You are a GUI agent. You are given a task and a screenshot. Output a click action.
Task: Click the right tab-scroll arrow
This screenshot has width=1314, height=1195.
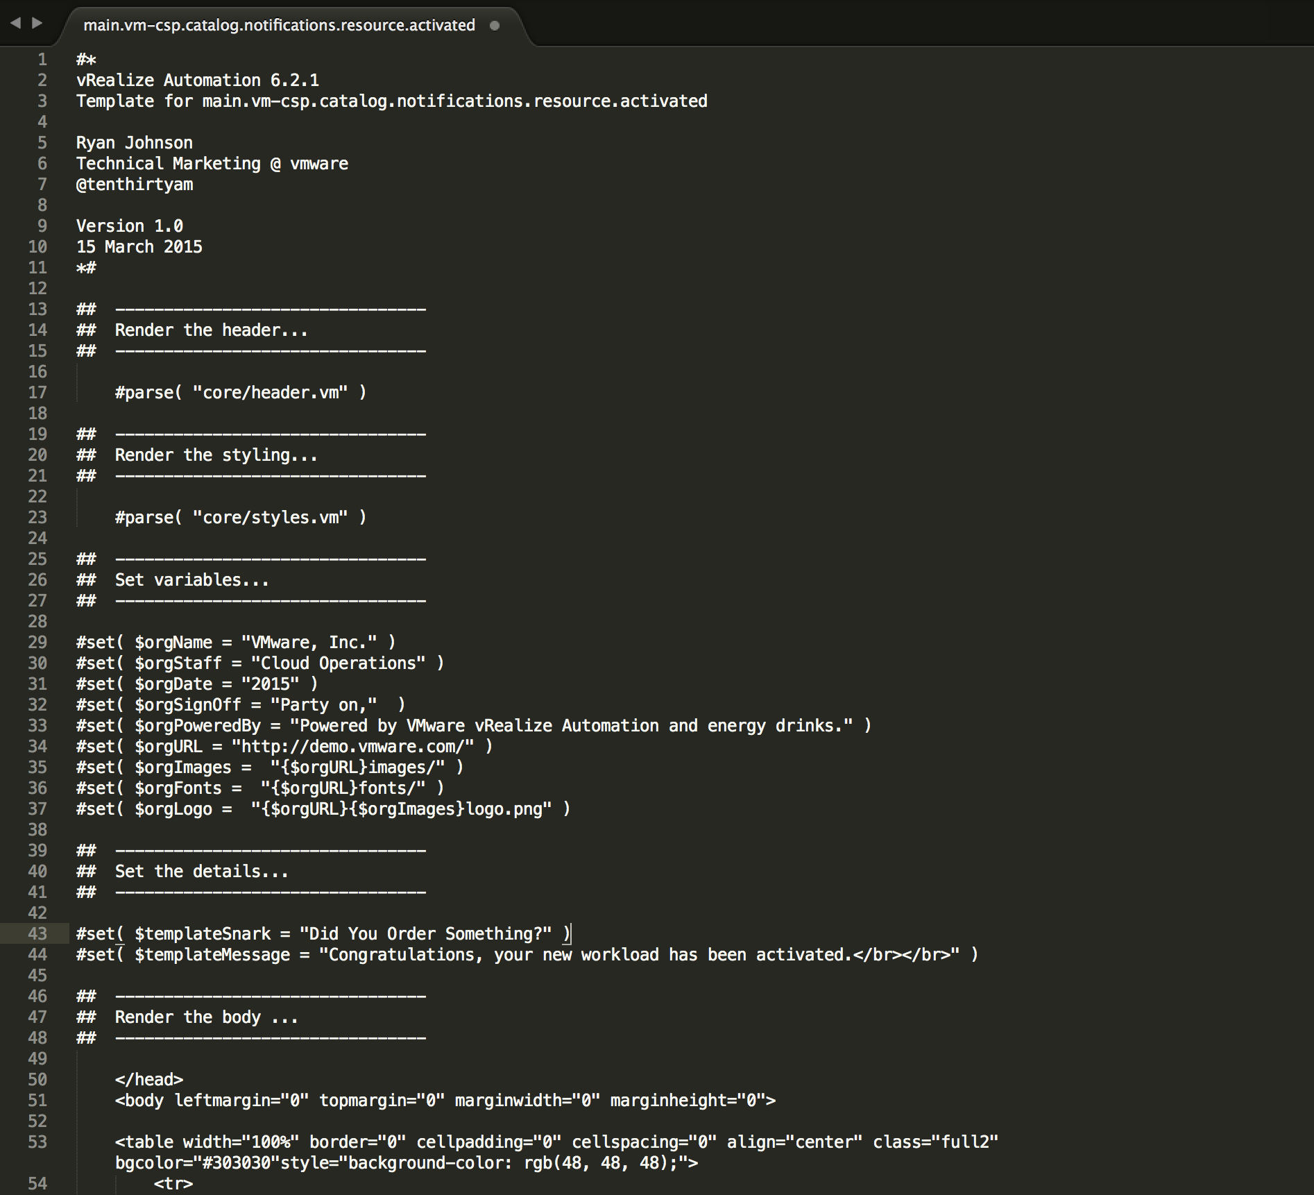point(37,23)
